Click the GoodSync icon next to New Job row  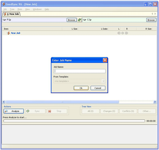coord(8,33)
